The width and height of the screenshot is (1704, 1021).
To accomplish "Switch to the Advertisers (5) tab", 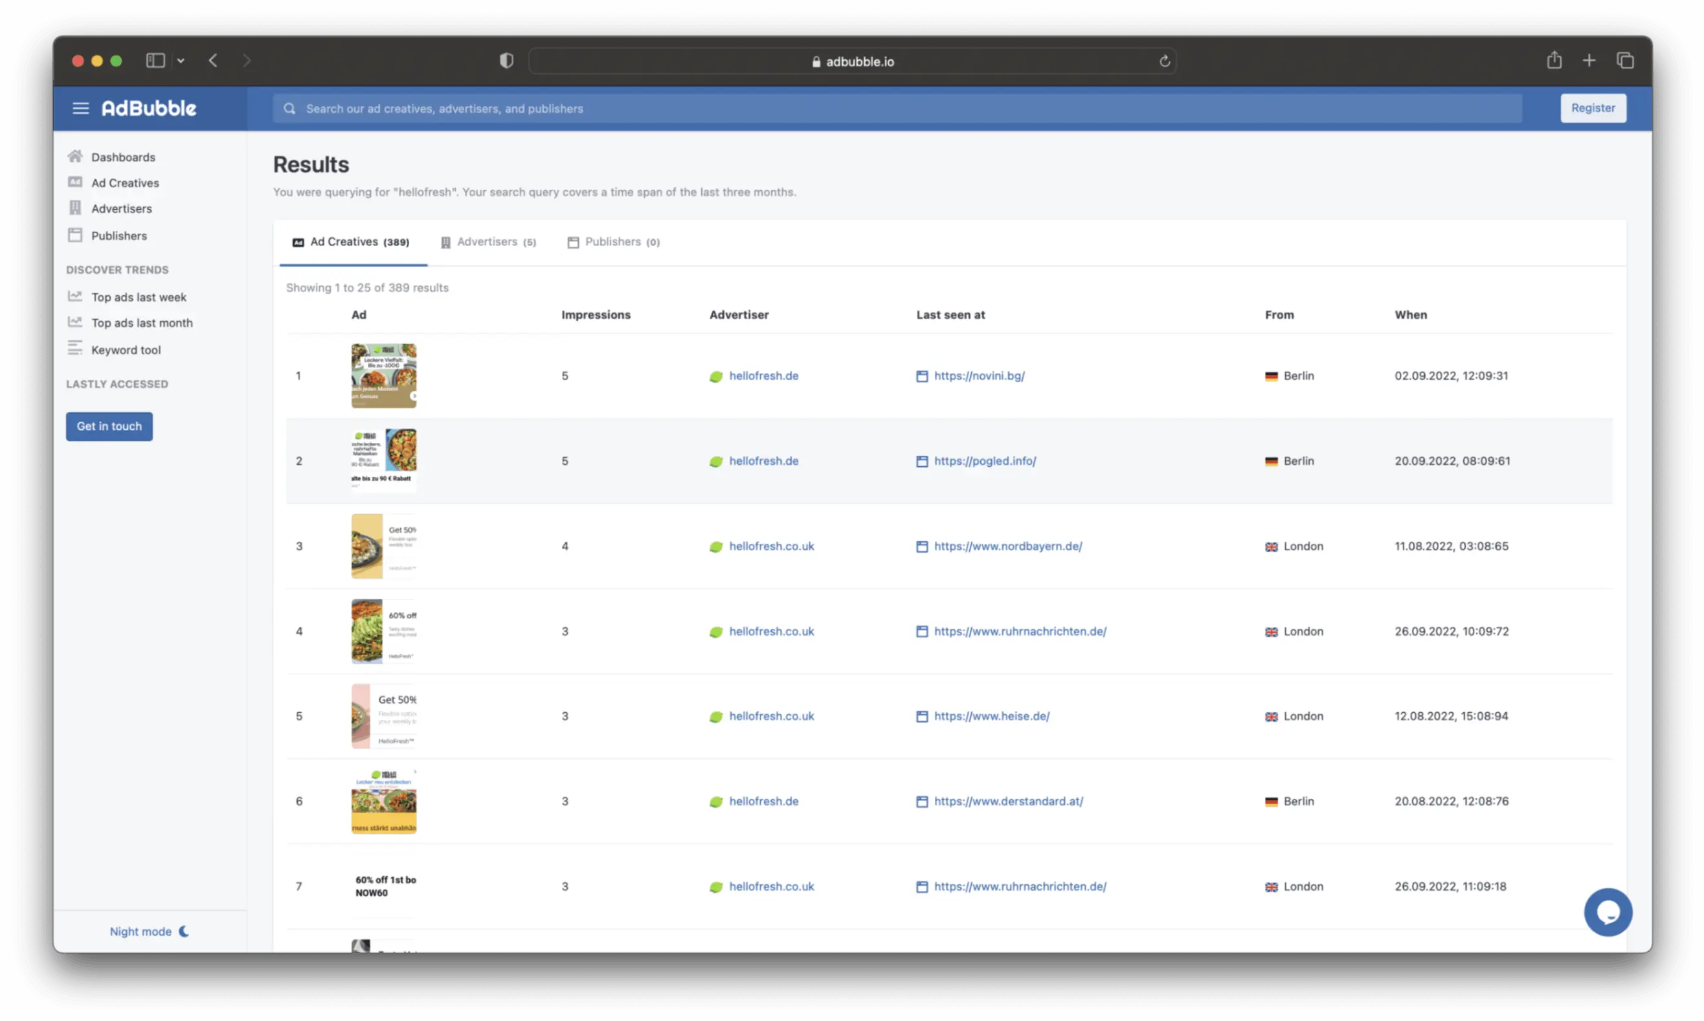I will tap(488, 241).
